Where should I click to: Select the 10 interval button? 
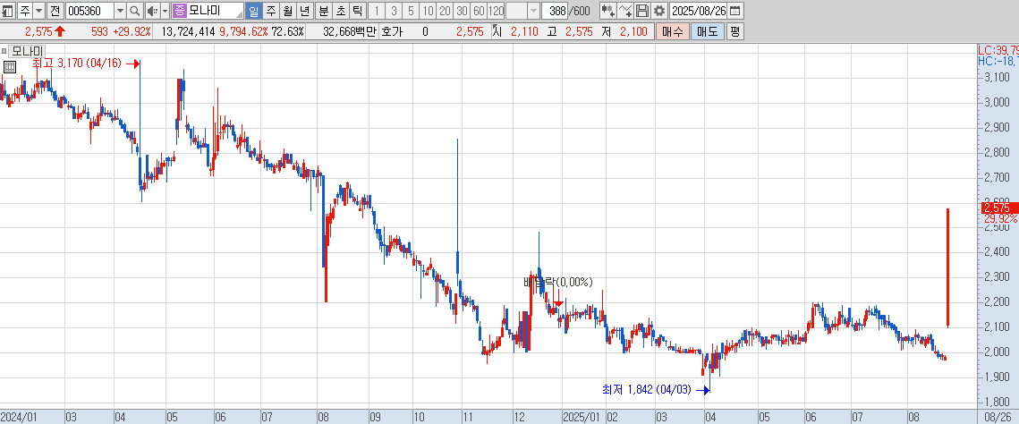428,11
